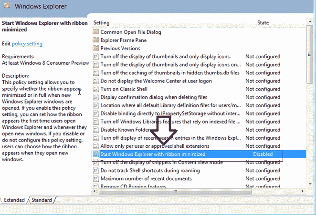Click policy icon for Library definition files setting
Viewport: 316px width, 215px height.
[x=96, y=105]
